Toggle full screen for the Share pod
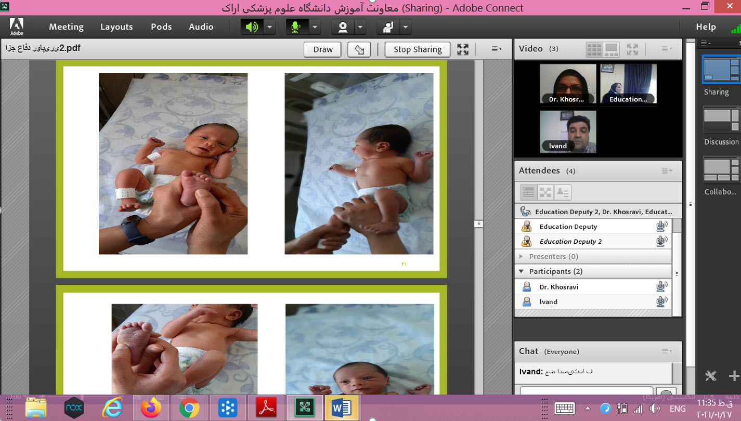 462,49
